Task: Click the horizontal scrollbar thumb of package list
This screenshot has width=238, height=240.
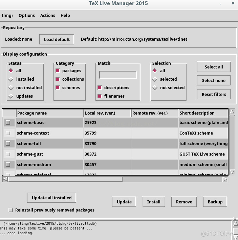Action: coord(65,179)
